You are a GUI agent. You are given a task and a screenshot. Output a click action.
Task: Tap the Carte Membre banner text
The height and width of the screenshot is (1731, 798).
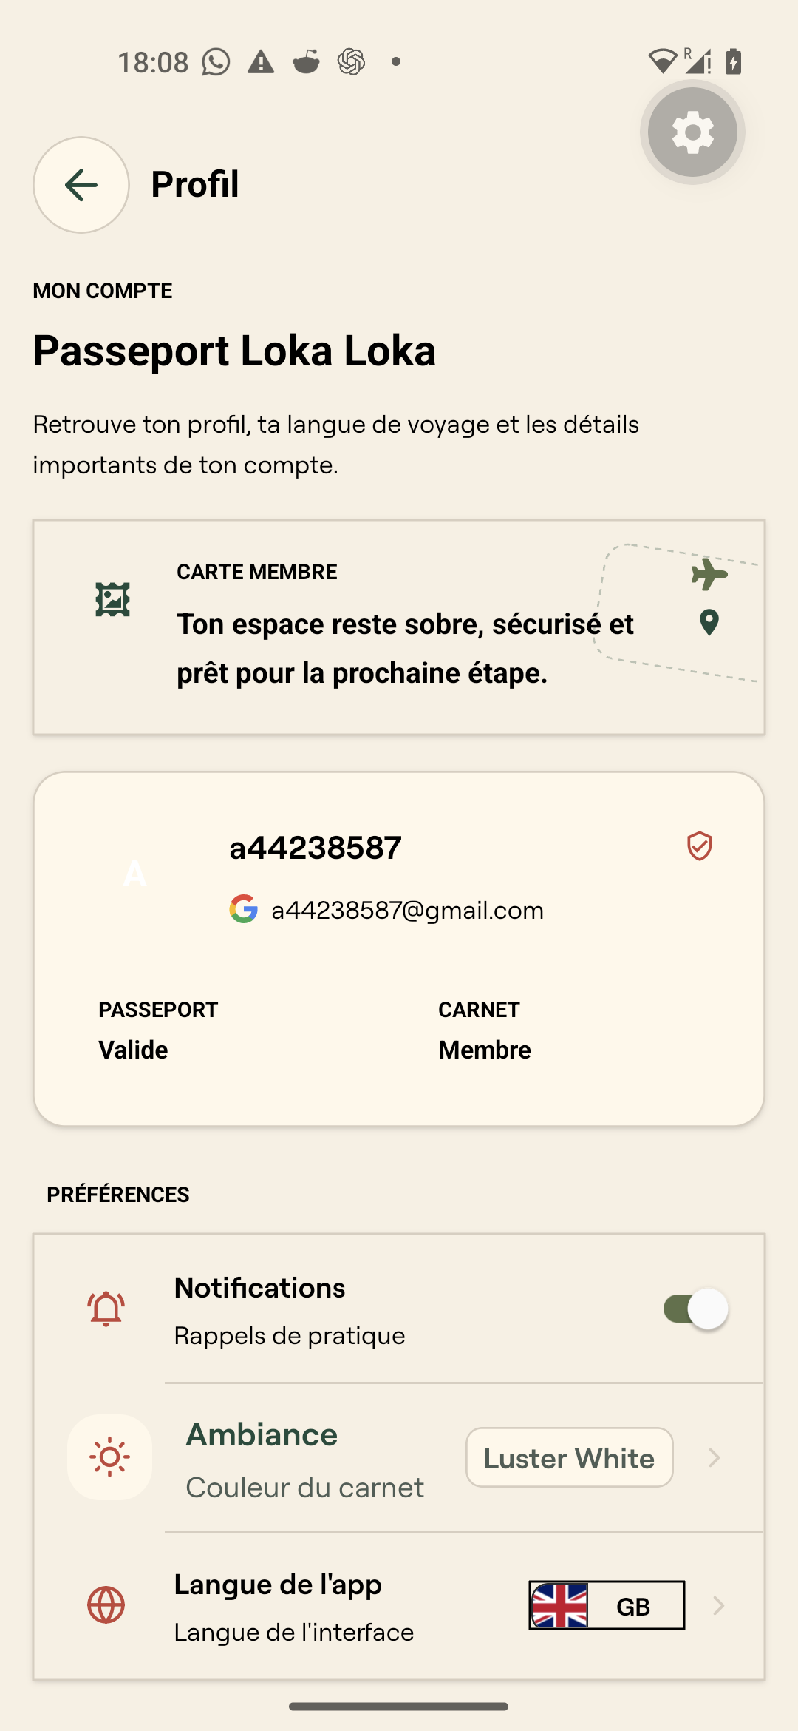406,649
